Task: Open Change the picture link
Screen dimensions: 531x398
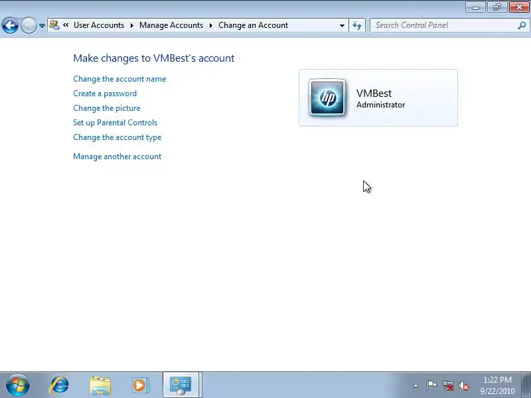Action: coord(107,108)
